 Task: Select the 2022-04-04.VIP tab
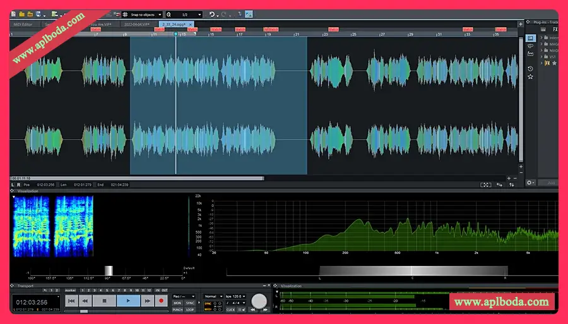click(x=138, y=24)
